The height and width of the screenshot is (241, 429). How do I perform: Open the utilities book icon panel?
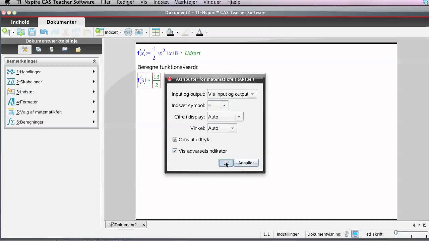click(65, 49)
